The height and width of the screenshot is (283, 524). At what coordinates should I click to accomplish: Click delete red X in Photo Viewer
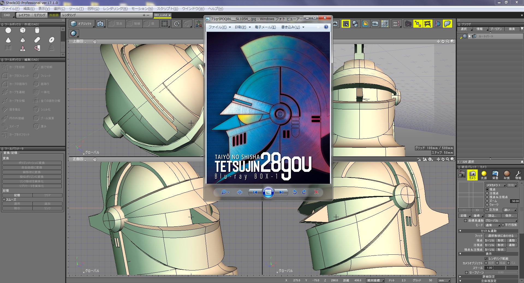tap(316, 192)
